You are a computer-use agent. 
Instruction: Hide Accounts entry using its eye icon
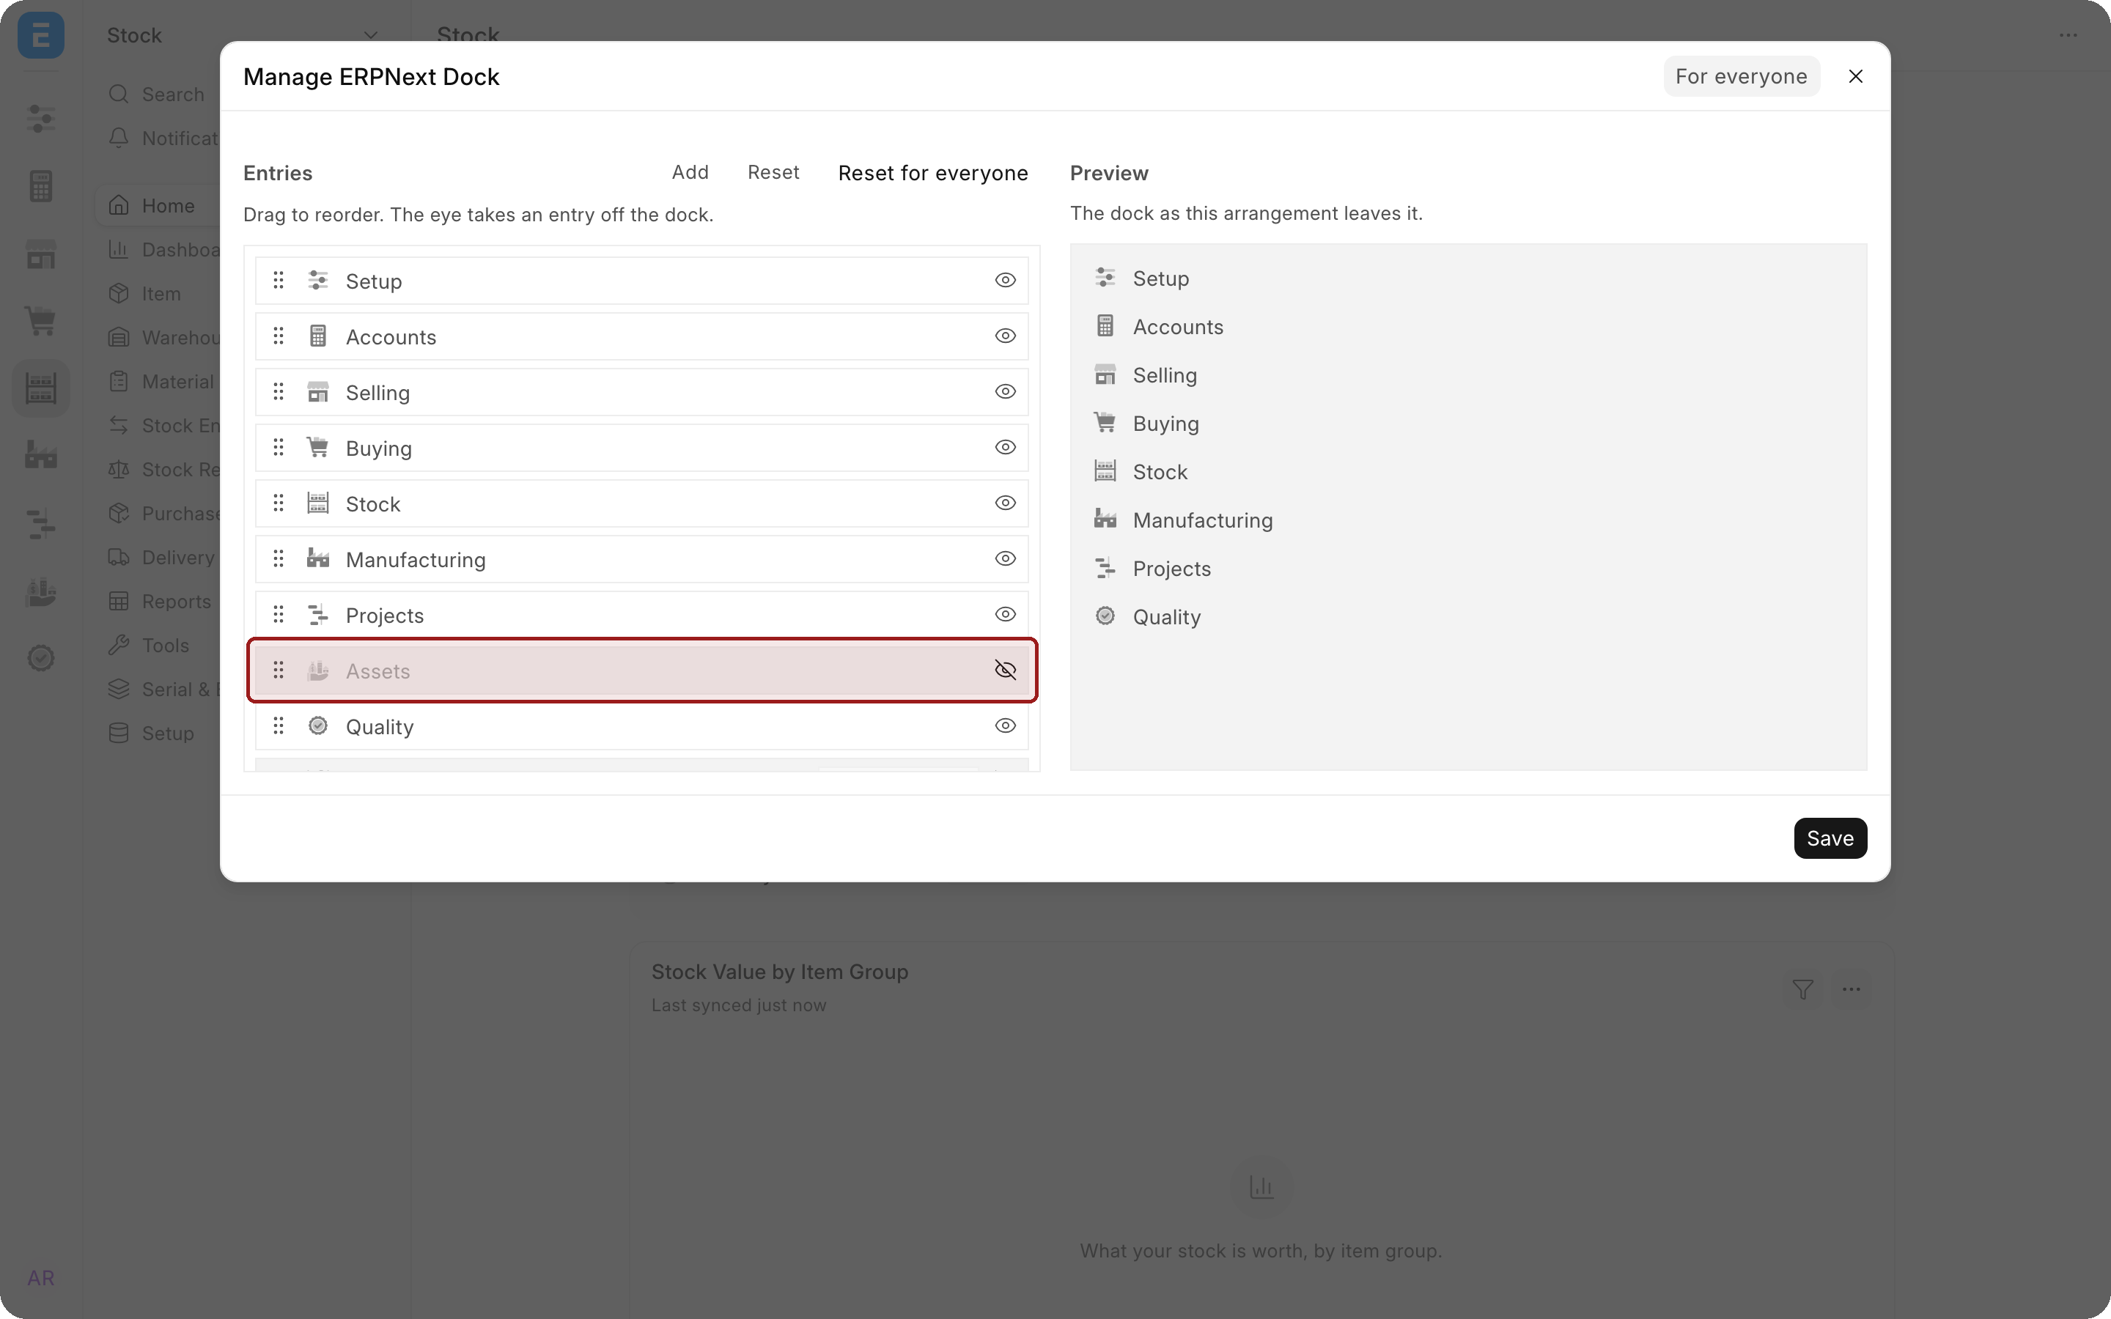[x=1005, y=336]
